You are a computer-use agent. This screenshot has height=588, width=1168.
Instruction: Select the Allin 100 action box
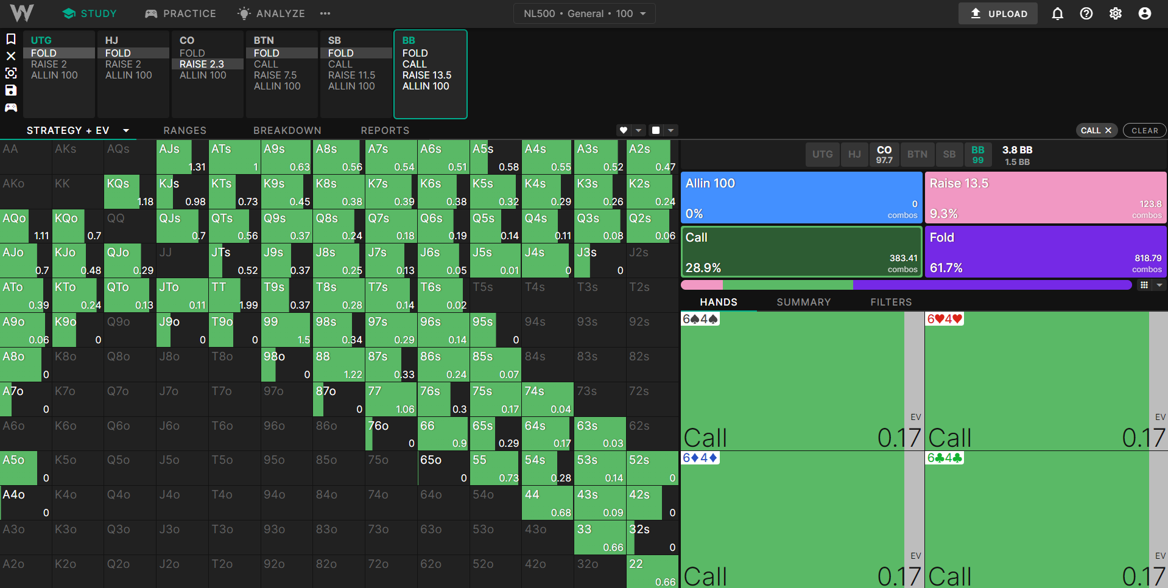coord(801,198)
